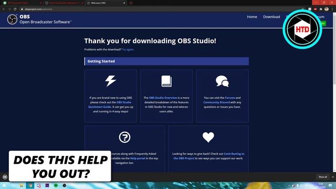The width and height of the screenshot is (336, 189).
Task: Open the notification center in the system tray
Action: (330, 185)
